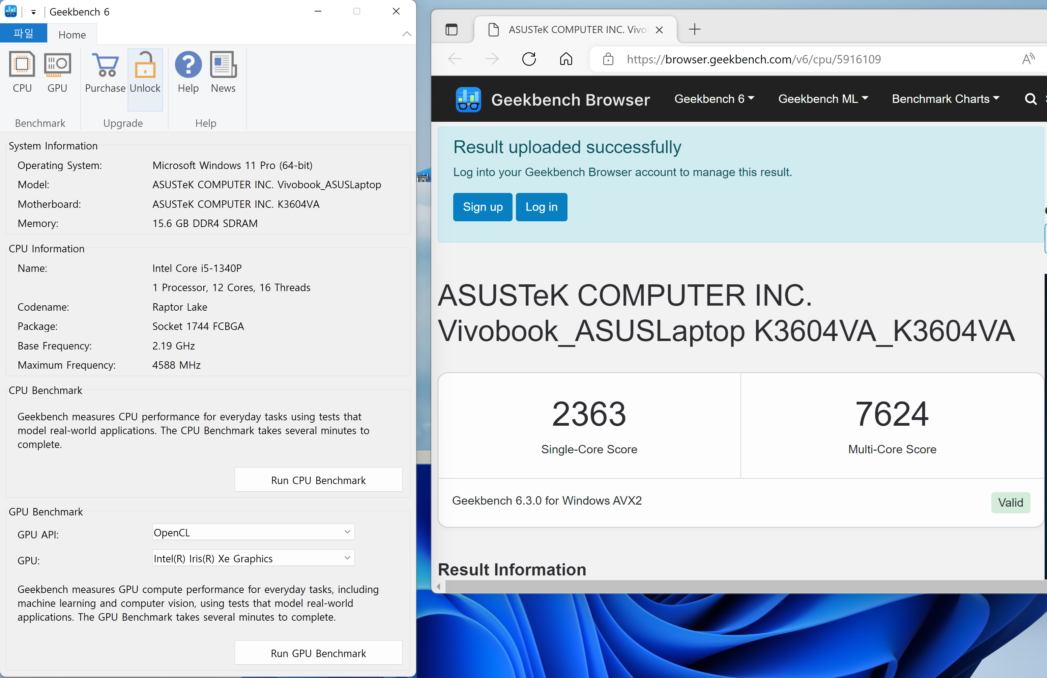Click the browser tab actions icon

(x=452, y=29)
